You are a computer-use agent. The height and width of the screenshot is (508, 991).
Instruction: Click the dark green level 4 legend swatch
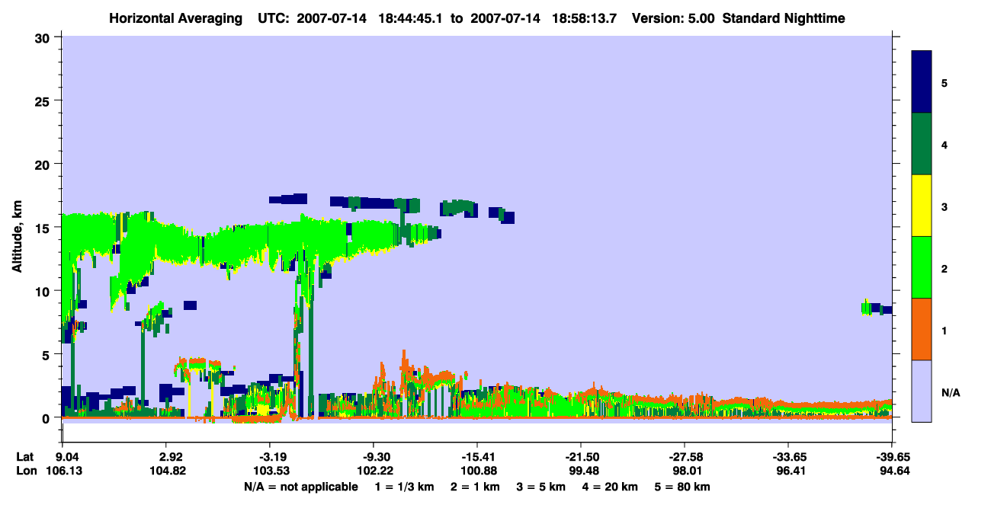click(x=922, y=144)
